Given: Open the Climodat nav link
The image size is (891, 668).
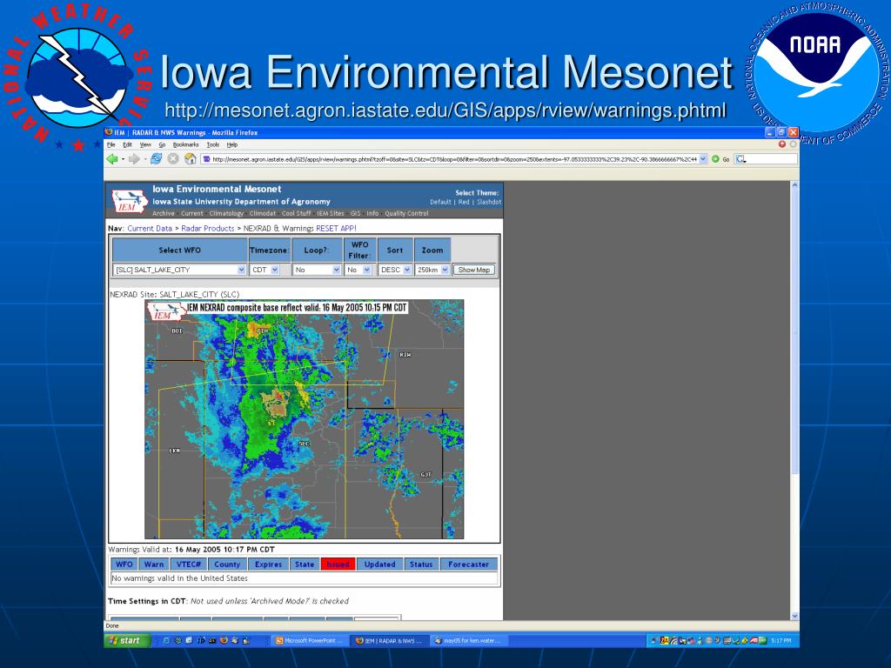Looking at the screenshot, I should (x=263, y=214).
